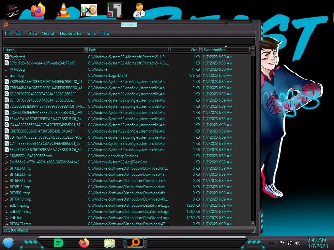Screen dimensions: 334x250
Task: Click the volume speaker tray icon
Action: click(298, 243)
